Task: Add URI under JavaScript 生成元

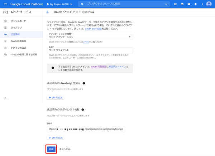Action: click(56, 98)
